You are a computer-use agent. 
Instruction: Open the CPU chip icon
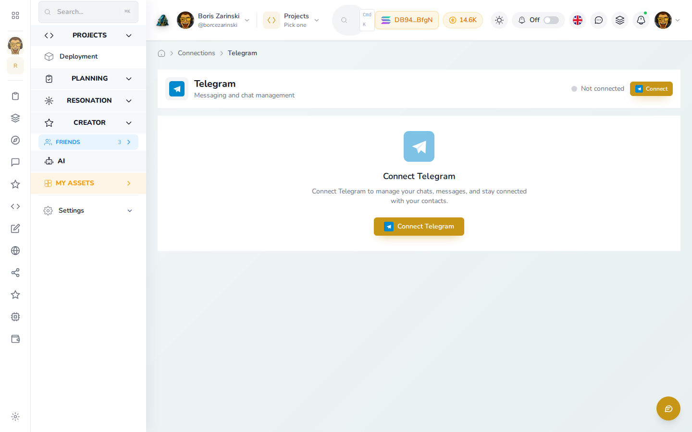pyautogui.click(x=15, y=317)
